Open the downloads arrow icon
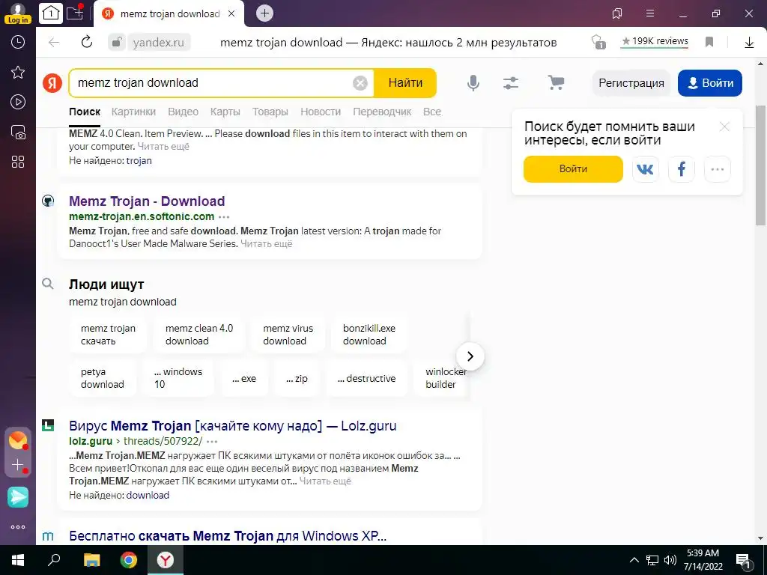Screen dimensions: 767x575 (749, 43)
